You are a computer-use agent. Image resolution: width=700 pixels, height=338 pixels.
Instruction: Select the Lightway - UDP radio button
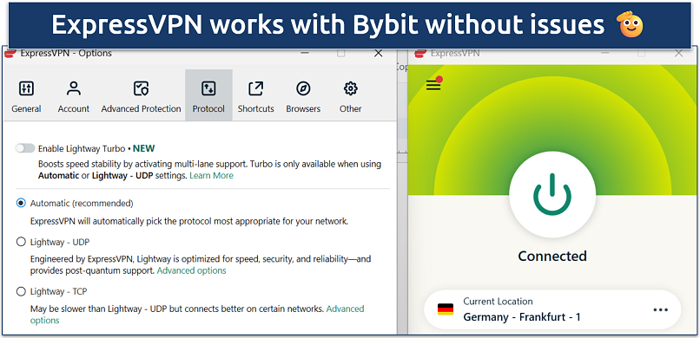pyautogui.click(x=21, y=242)
